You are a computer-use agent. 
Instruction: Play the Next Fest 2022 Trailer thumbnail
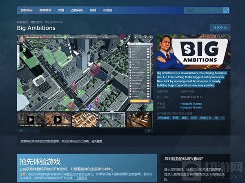click(58, 119)
